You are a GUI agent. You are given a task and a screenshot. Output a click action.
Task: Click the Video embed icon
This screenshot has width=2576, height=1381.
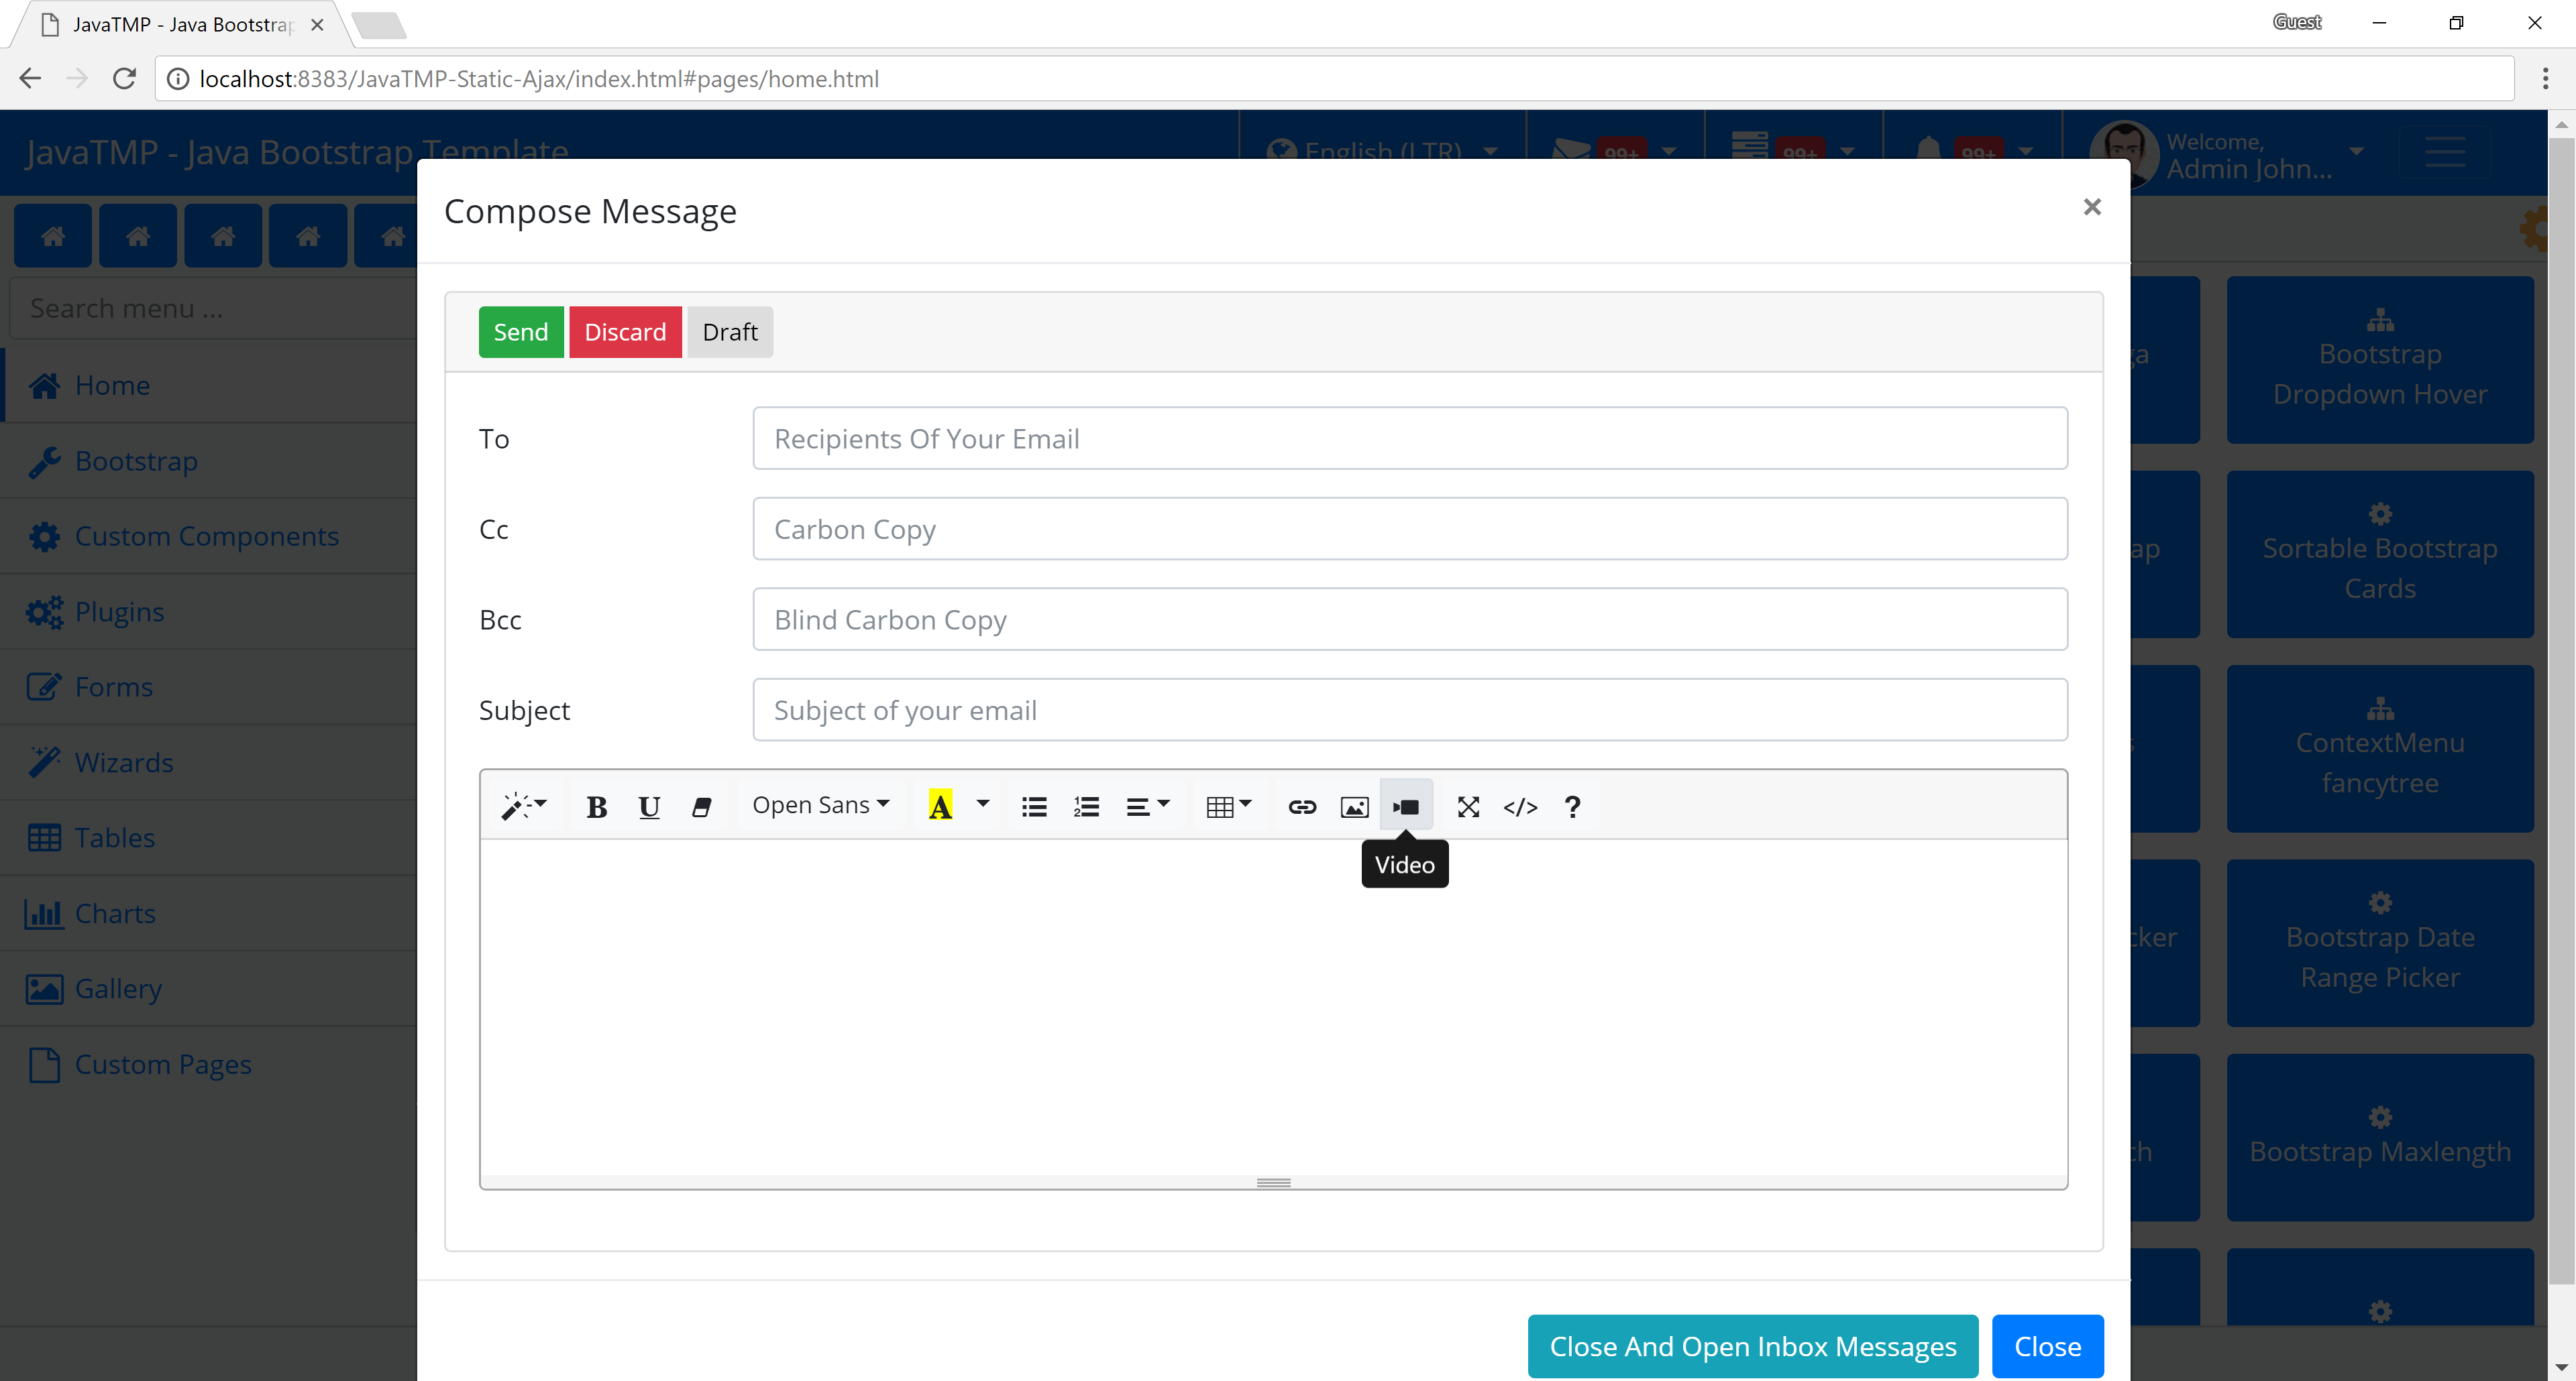[x=1405, y=804]
